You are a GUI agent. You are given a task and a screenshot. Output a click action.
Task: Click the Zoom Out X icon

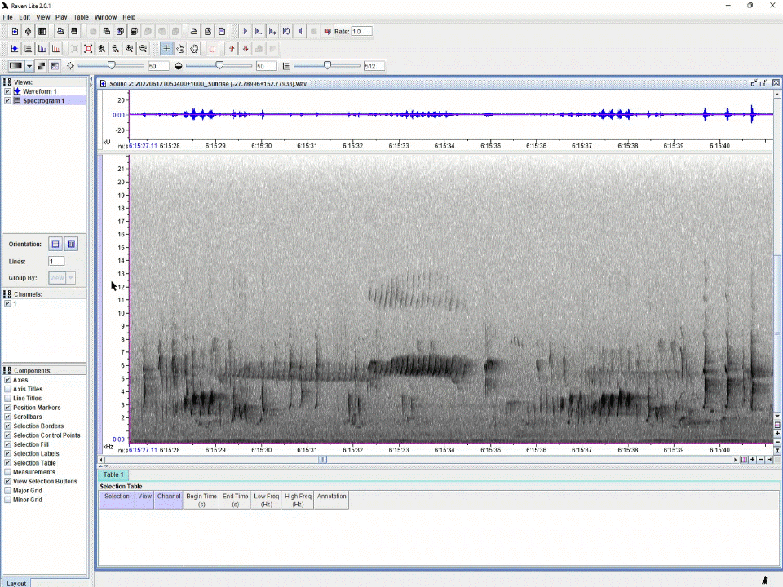tap(115, 49)
